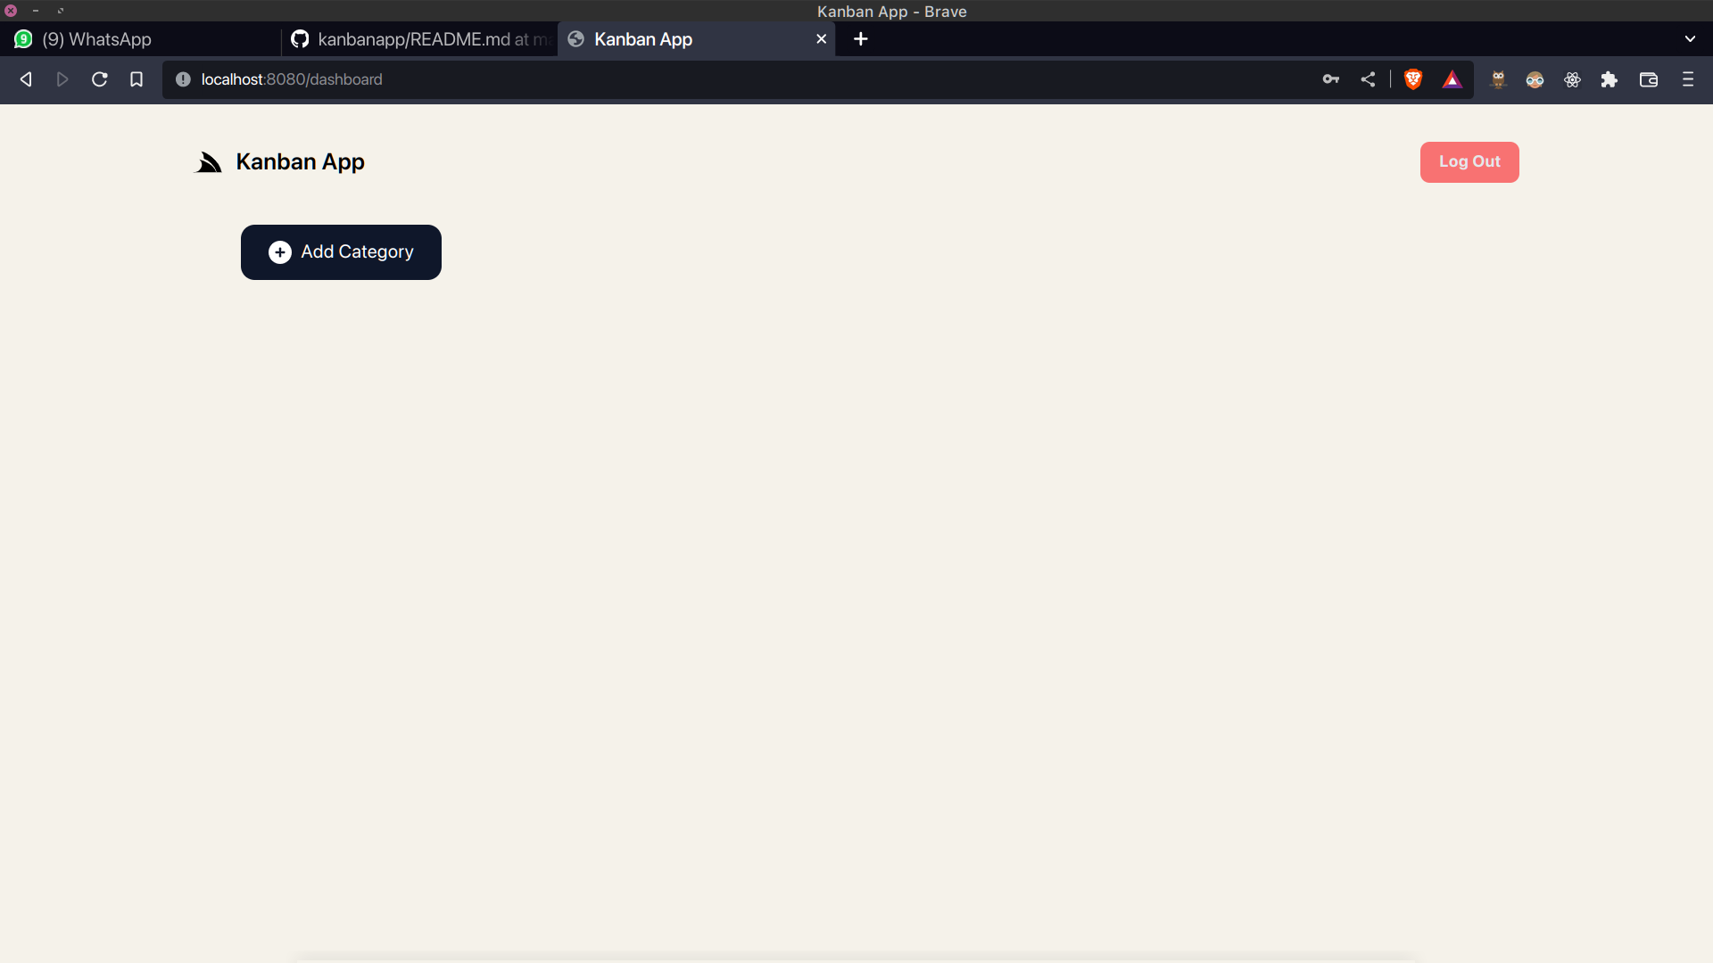Click the share page icon
Viewport: 1713px width, 963px height.
pyautogui.click(x=1368, y=79)
